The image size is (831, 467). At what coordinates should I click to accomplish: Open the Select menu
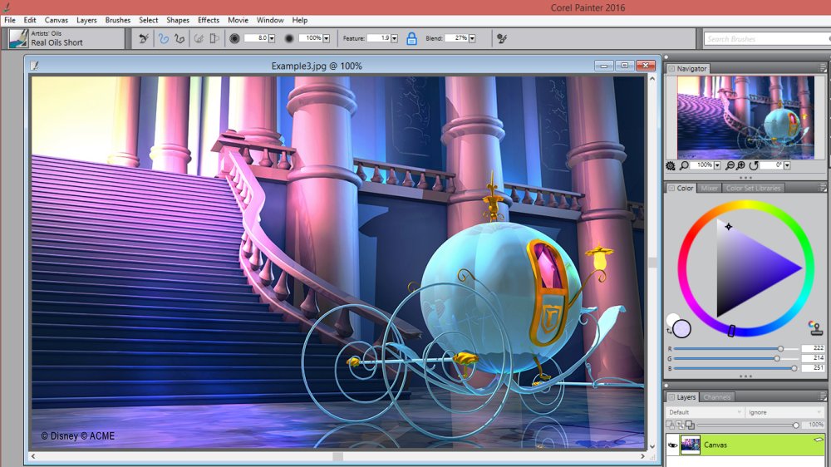(149, 20)
